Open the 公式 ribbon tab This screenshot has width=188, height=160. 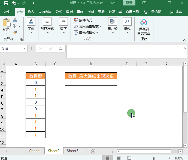(59, 12)
